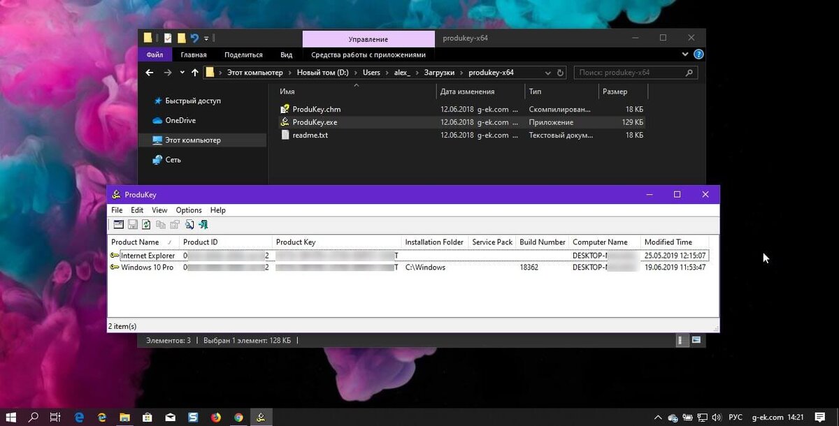Click the Service Pack column header

click(x=492, y=242)
